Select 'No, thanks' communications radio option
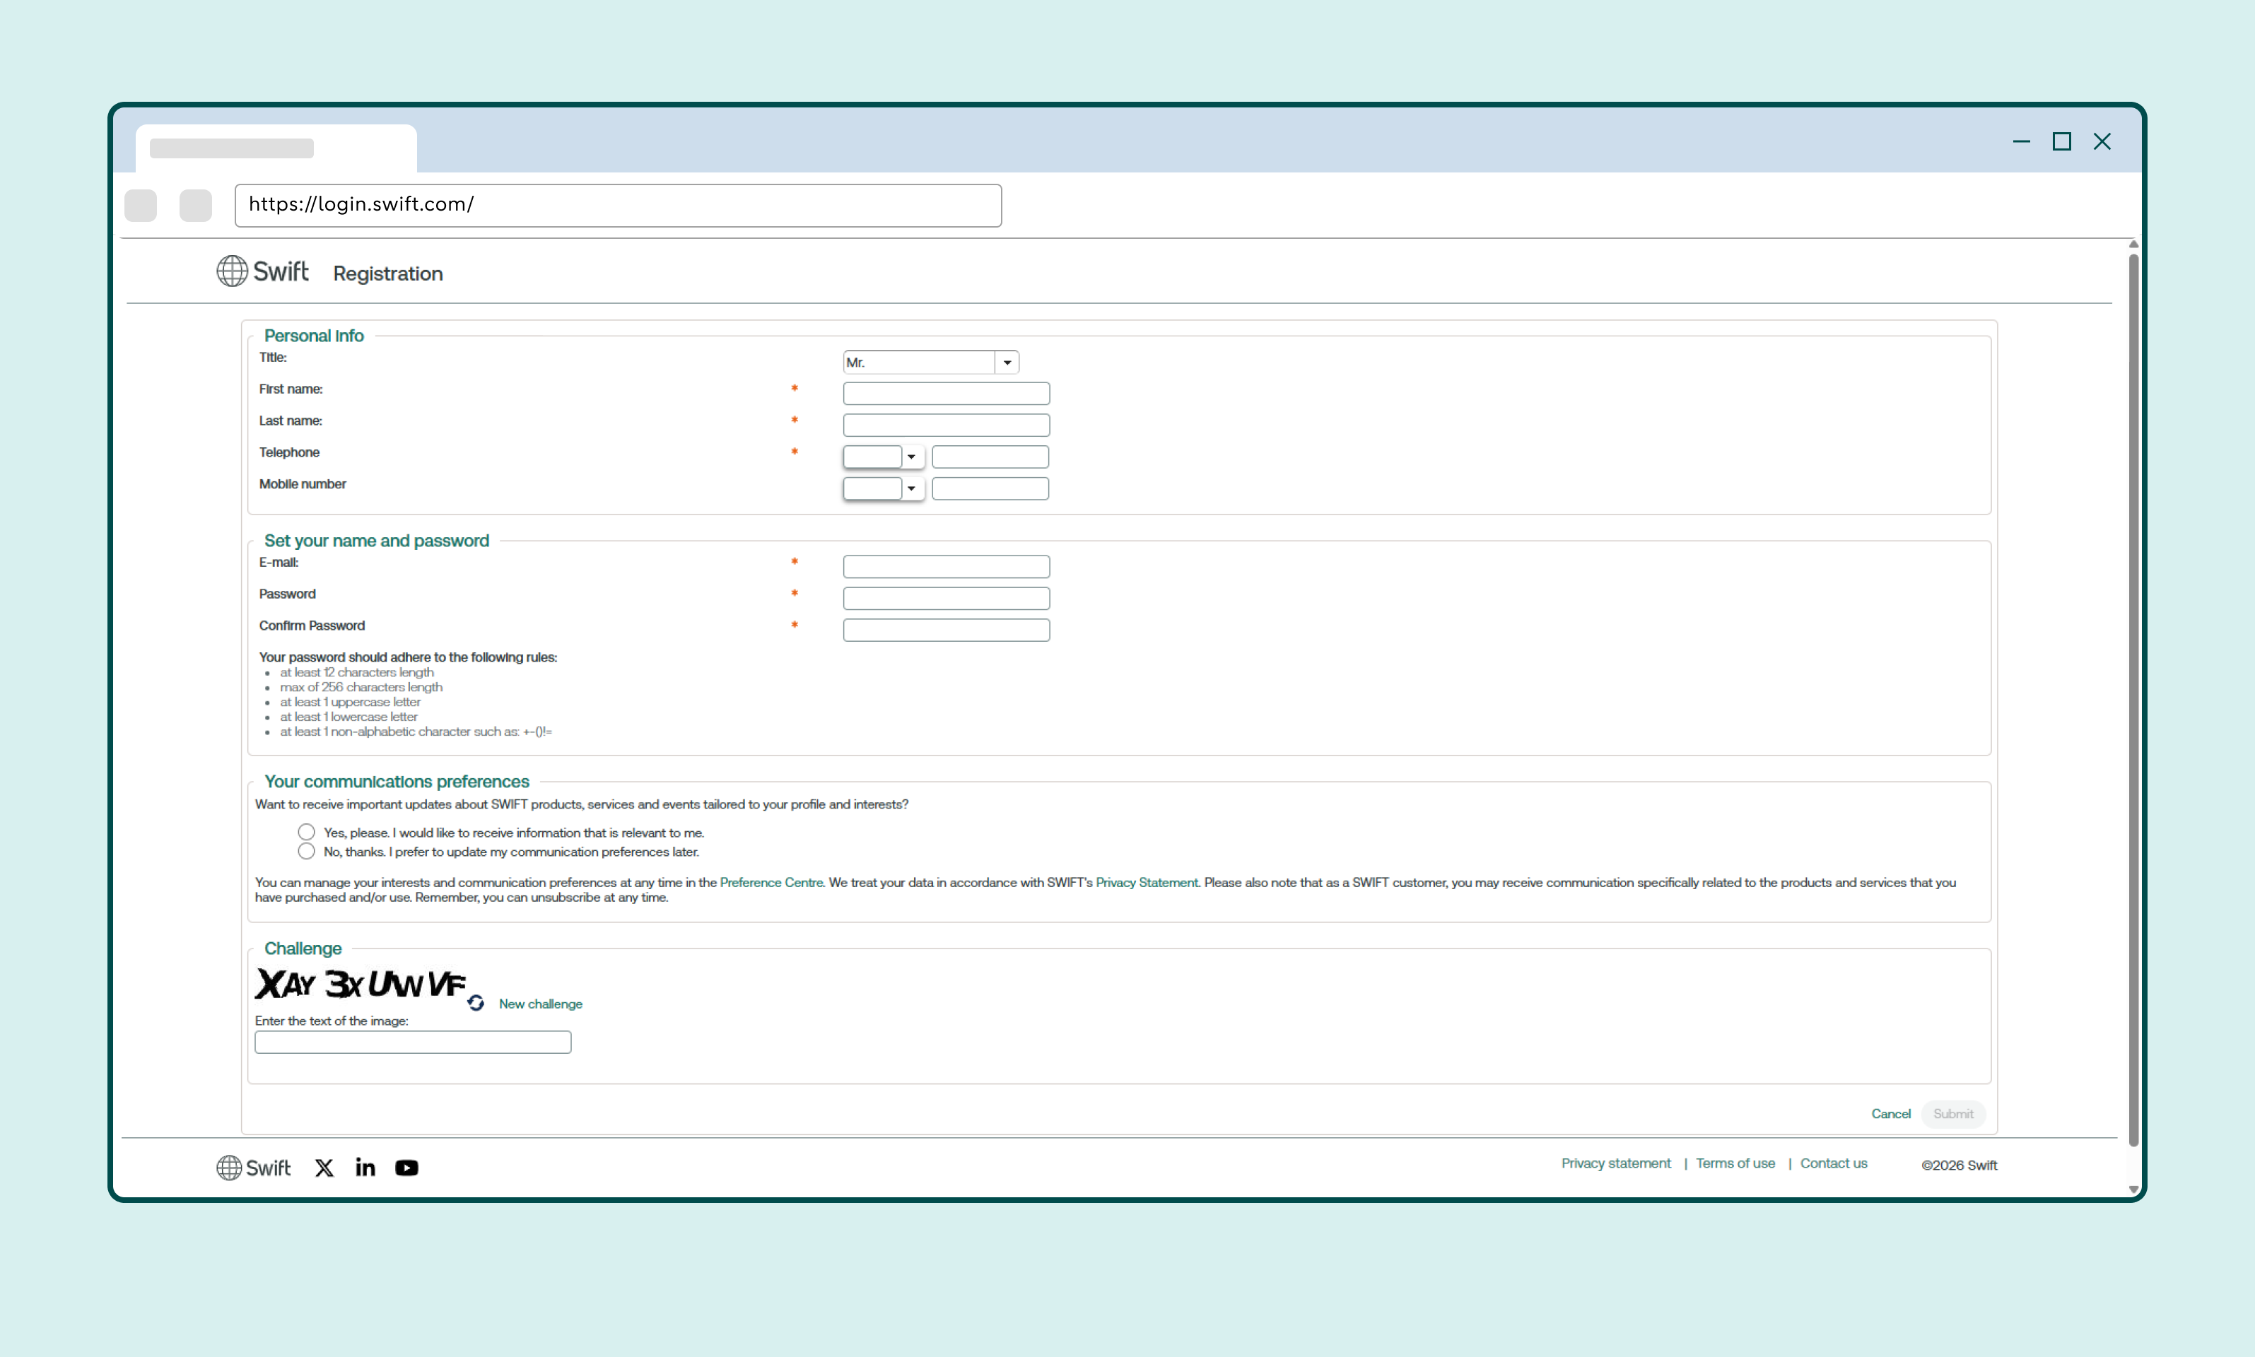Screen dimensions: 2255x1357 (306, 852)
